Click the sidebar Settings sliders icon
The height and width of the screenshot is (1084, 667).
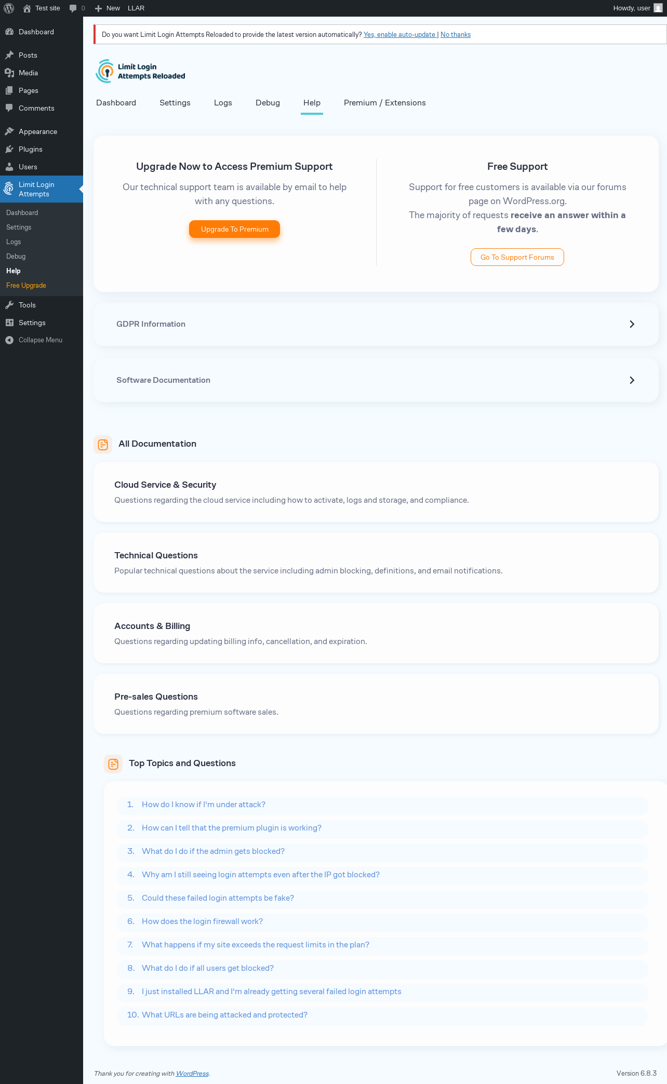click(9, 323)
